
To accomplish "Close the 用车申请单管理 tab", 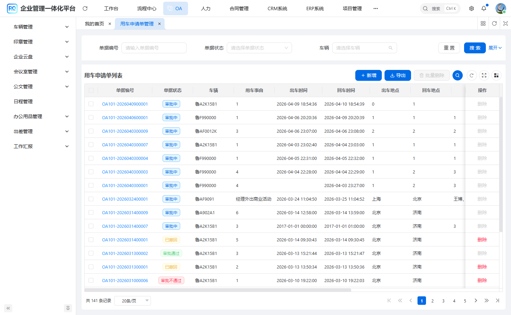I will 159,24.
